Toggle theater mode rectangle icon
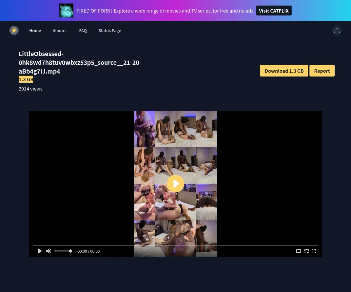 click(299, 251)
